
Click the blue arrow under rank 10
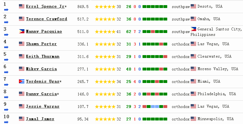[6, 122]
